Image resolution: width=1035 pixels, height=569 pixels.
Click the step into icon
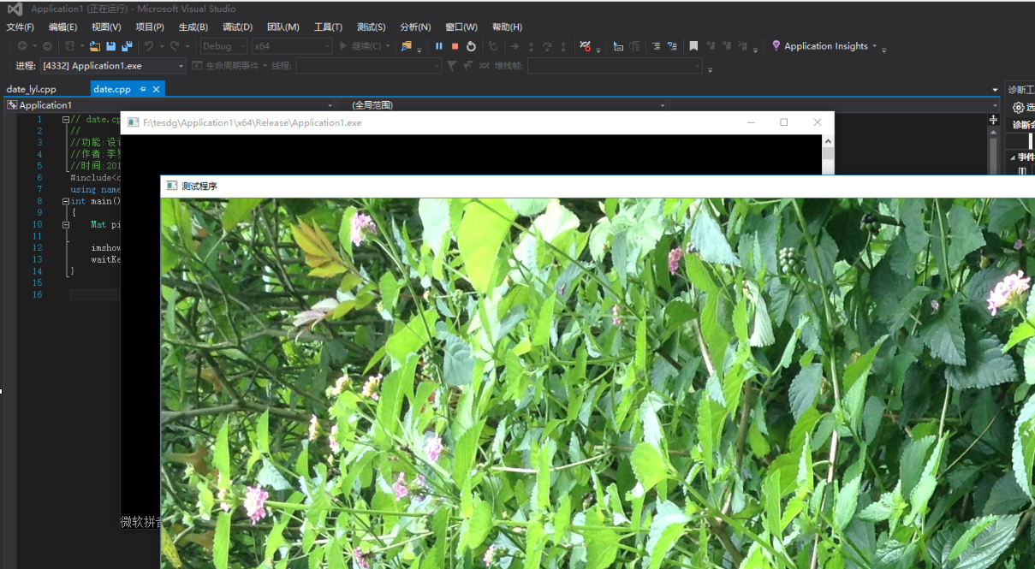(531, 46)
